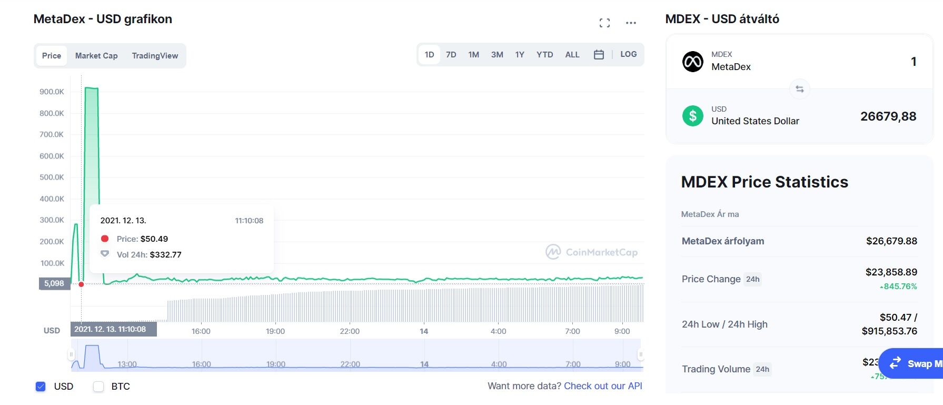943x405 pixels.
Task: Click the fullscreen chart icon
Action: tap(604, 23)
